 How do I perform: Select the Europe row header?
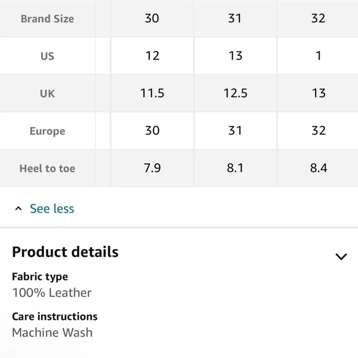click(47, 131)
